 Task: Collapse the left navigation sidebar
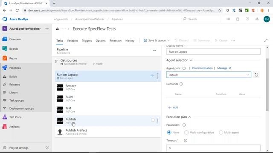tap(47, 147)
